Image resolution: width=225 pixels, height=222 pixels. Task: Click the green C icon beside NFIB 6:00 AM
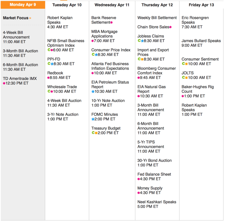(x=49, y=50)
